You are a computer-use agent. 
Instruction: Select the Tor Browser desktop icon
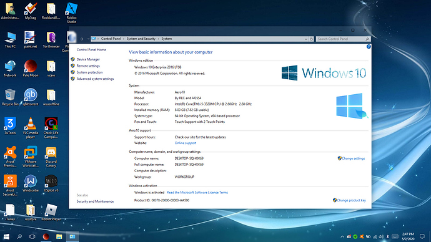click(51, 40)
